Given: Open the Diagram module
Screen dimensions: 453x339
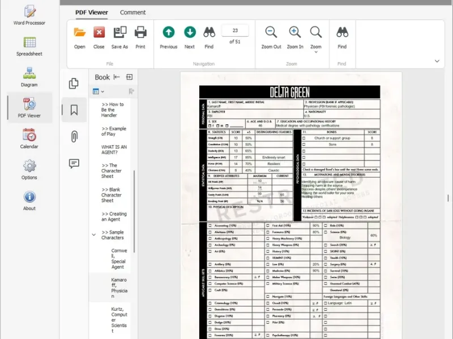Looking at the screenshot, I should [x=29, y=77].
